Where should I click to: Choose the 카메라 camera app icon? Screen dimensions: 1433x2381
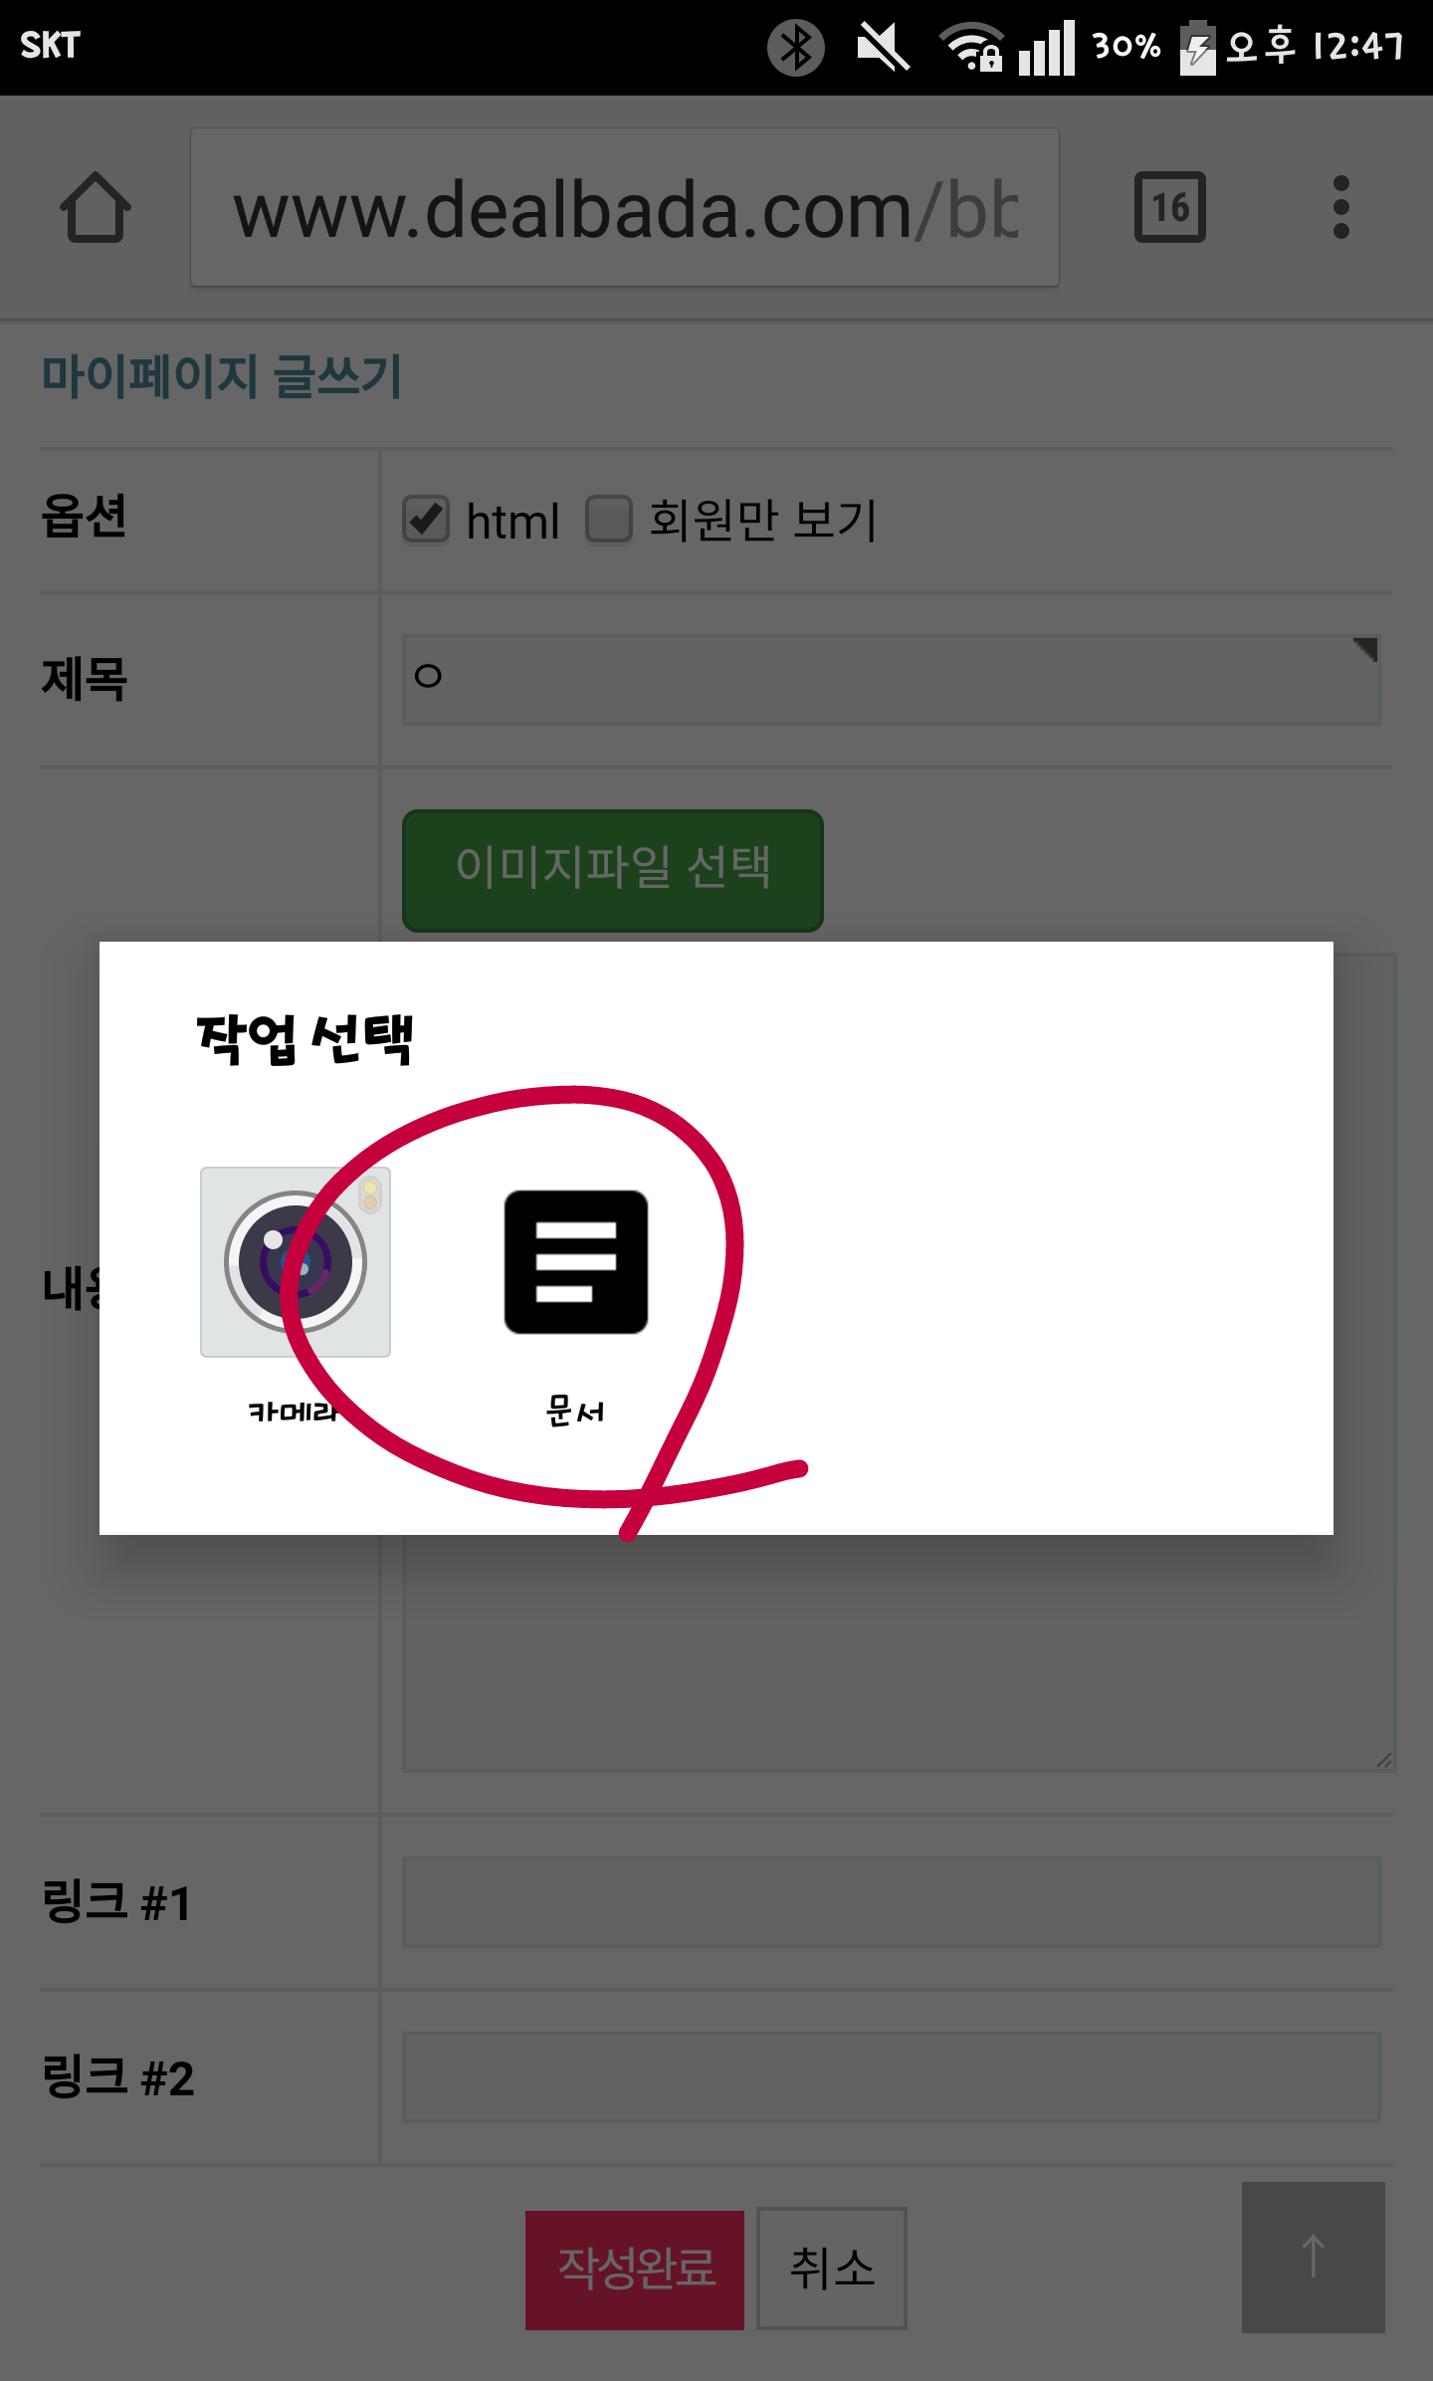(x=296, y=1262)
